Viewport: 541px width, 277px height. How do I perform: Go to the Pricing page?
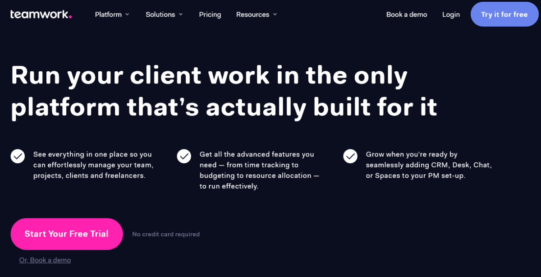(x=210, y=14)
